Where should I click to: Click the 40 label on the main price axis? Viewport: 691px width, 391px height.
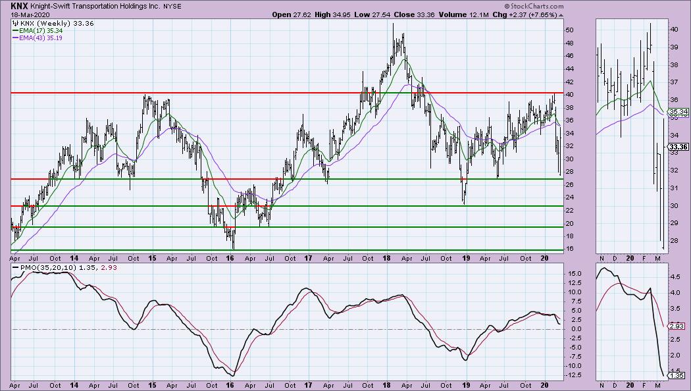pyautogui.click(x=569, y=95)
